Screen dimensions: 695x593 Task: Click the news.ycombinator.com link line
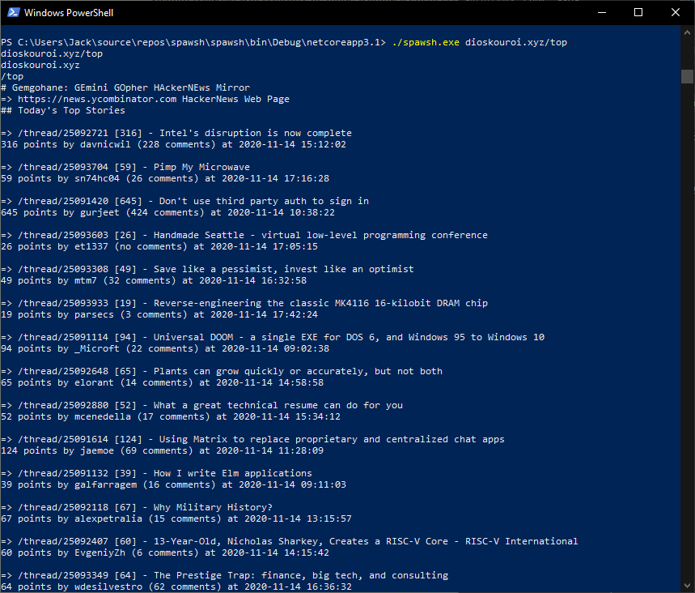145,99
